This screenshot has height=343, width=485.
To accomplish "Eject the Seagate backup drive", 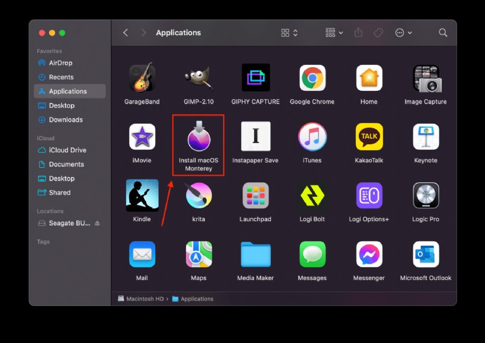I will 98,223.
